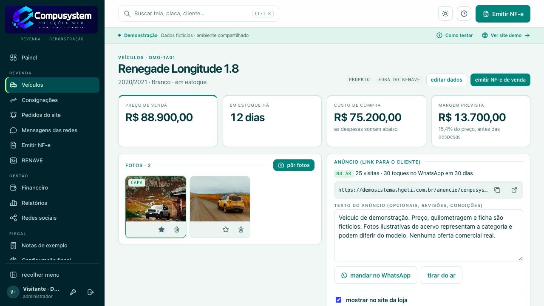Image resolution: width=544 pixels, height=306 pixels.
Task: Click the logout icon in sidebar footer
Action: (91, 292)
